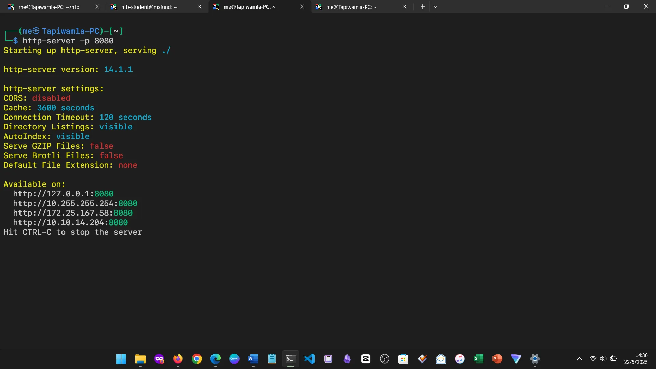Launch Microsoft Word from the taskbar

(253, 359)
